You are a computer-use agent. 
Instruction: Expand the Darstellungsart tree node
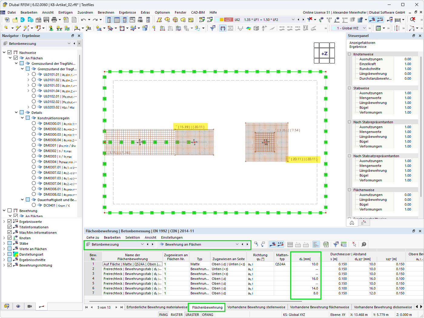(x=4, y=254)
